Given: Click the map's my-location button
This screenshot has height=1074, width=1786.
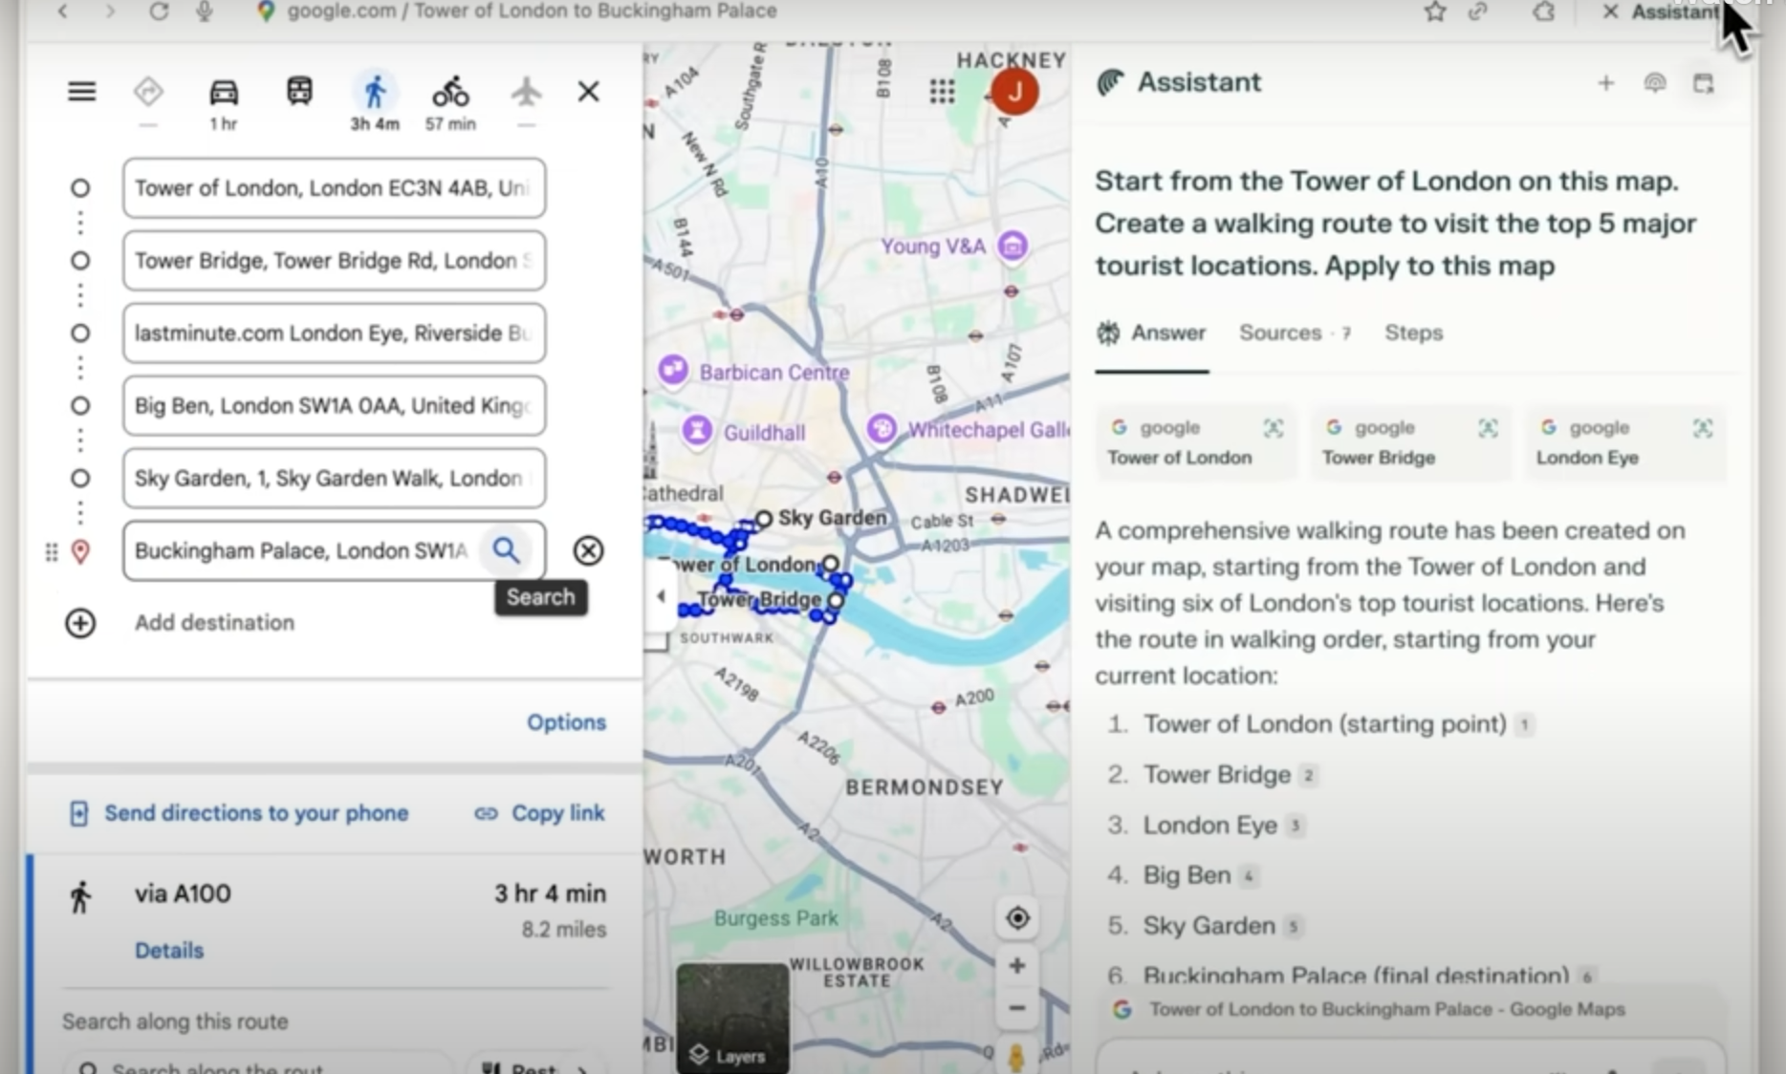Looking at the screenshot, I should 1017,918.
